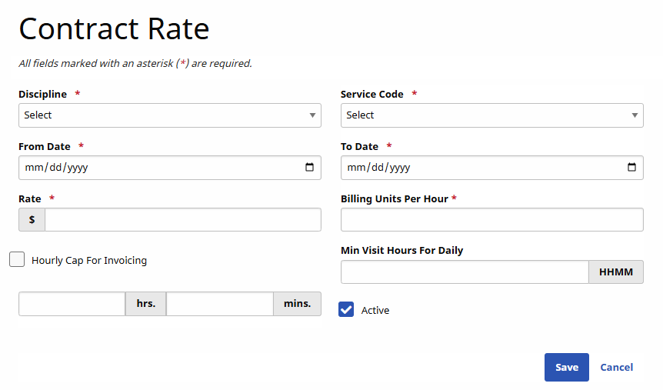The image size is (663, 390).
Task: Uncheck the Active checkbox
Action: coord(346,309)
